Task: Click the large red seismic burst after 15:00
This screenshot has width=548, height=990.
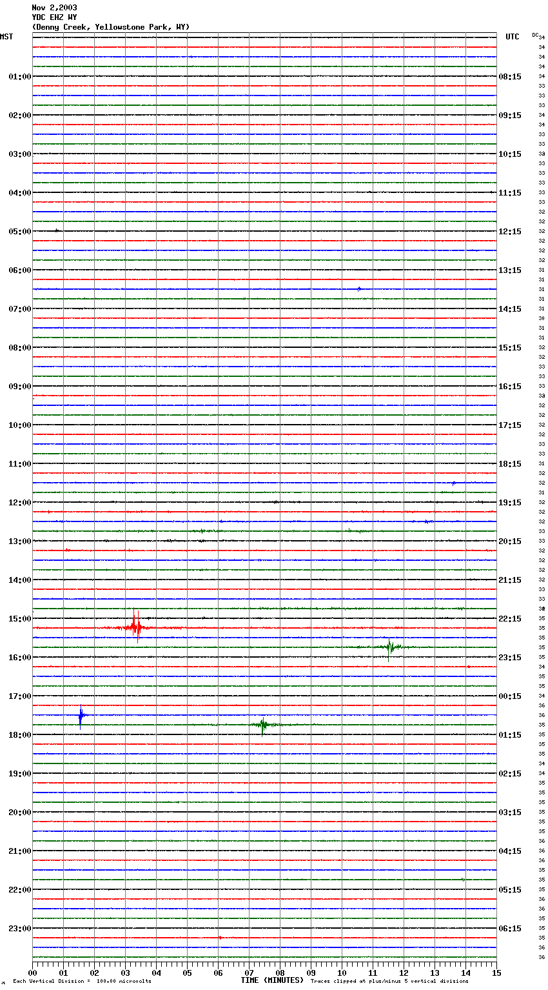Action: [135, 626]
